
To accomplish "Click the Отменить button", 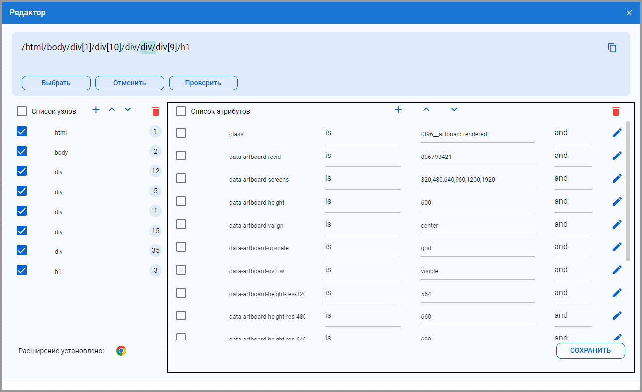I will tap(130, 83).
